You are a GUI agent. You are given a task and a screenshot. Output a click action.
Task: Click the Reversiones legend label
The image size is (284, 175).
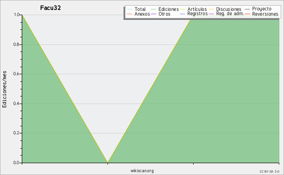click(265, 14)
